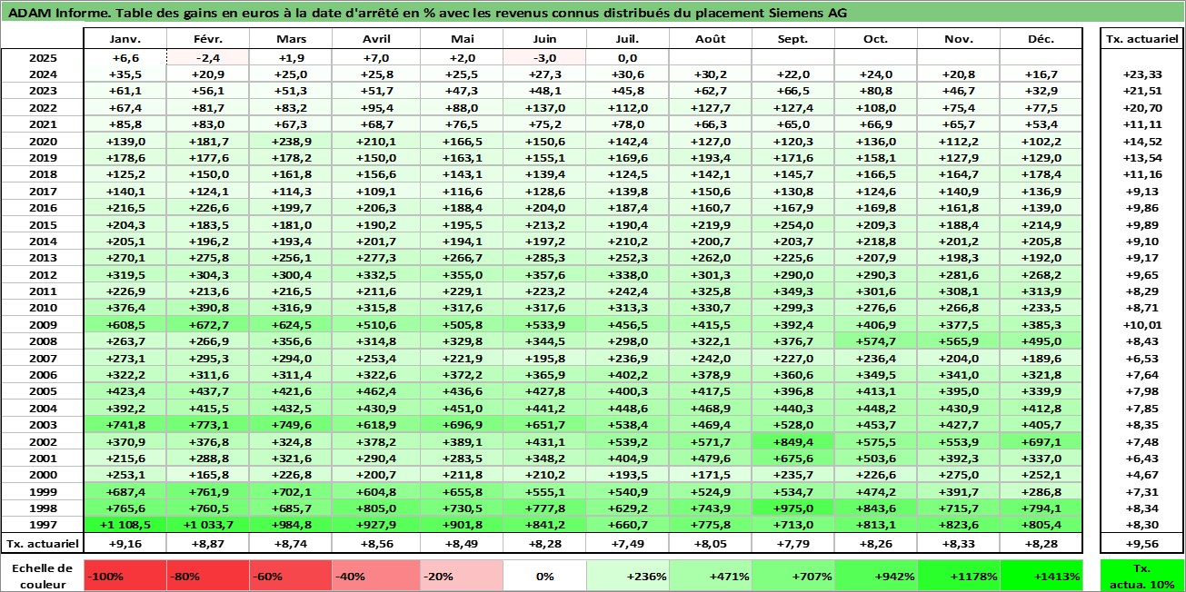
Task: Select the 2021 January cell +85,8
Action: [x=125, y=125]
